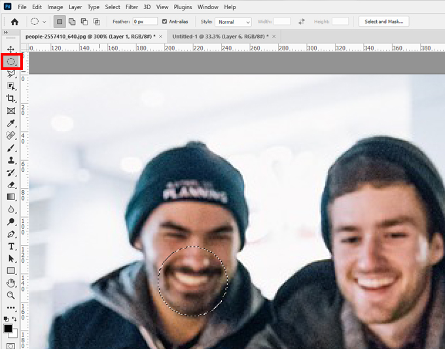The image size is (445, 349).
Task: Select the Frame tool
Action: point(11,111)
